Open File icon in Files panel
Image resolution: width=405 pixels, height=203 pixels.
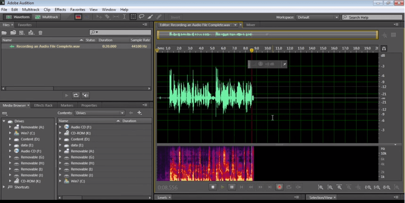click(x=4, y=33)
